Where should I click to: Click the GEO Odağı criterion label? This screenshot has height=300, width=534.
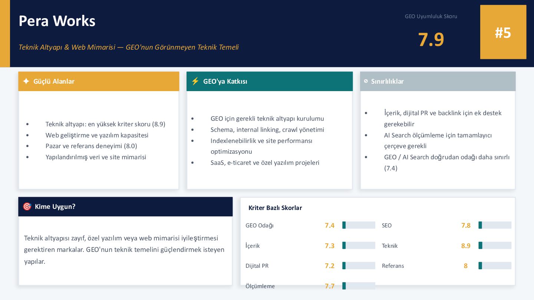tap(260, 225)
